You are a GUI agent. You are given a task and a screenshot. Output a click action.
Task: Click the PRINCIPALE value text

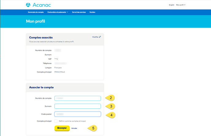point(59,72)
